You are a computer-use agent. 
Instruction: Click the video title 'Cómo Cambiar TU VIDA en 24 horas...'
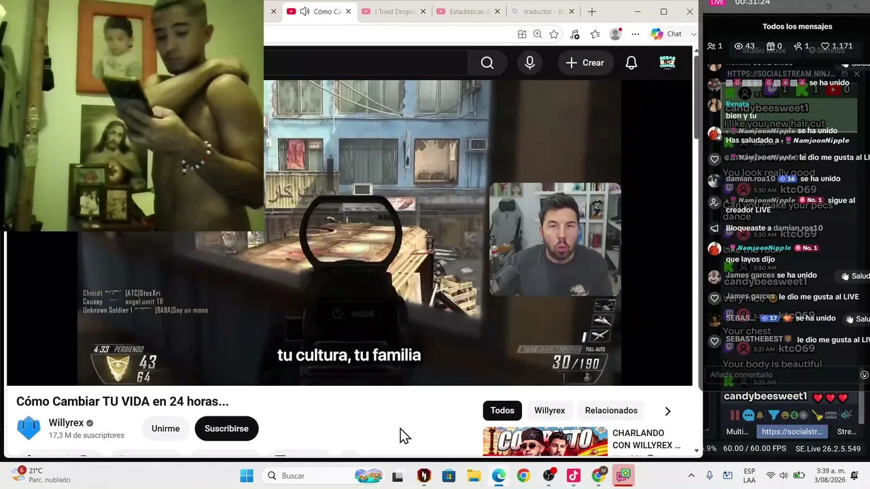point(122,401)
